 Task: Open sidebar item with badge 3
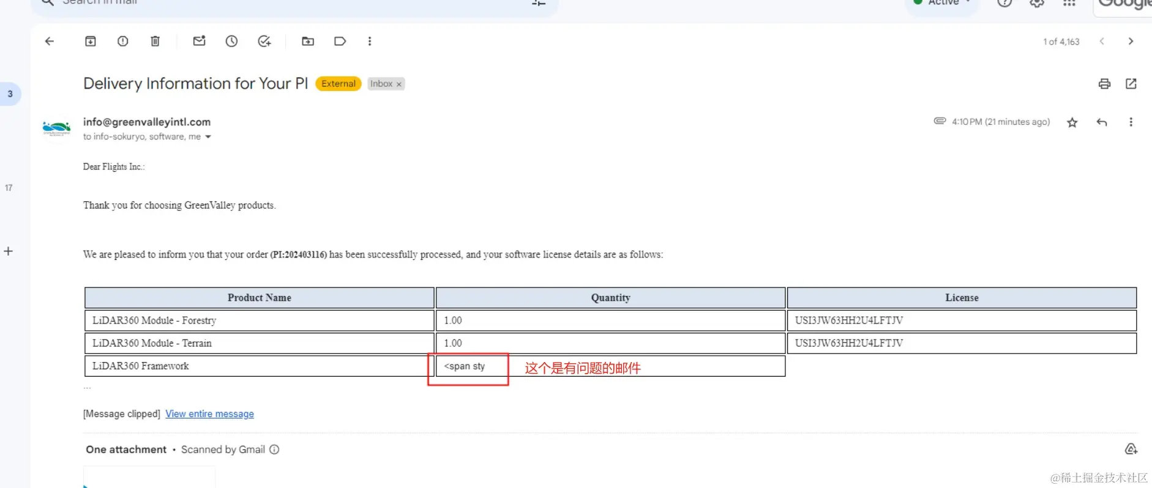click(x=10, y=94)
